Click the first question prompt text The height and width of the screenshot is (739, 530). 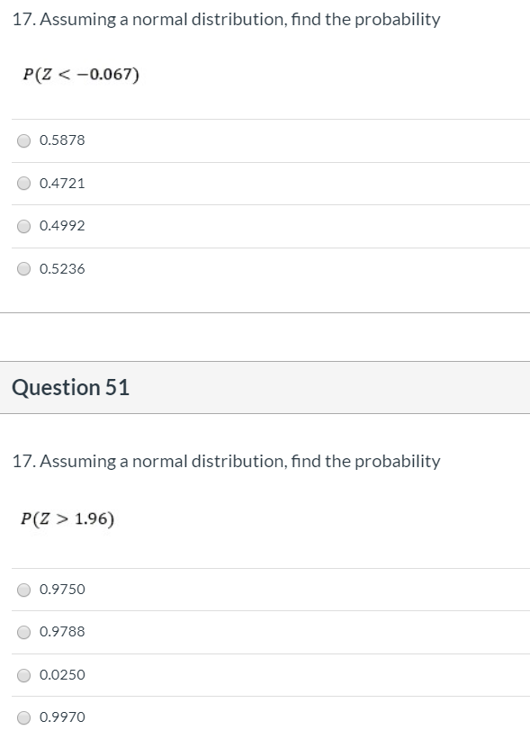pyautogui.click(x=225, y=19)
